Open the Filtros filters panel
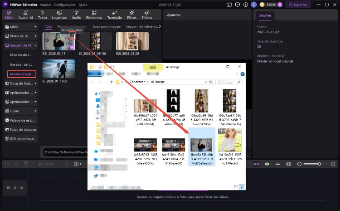Image resolution: width=340 pixels, height=211 pixels. click(x=132, y=15)
